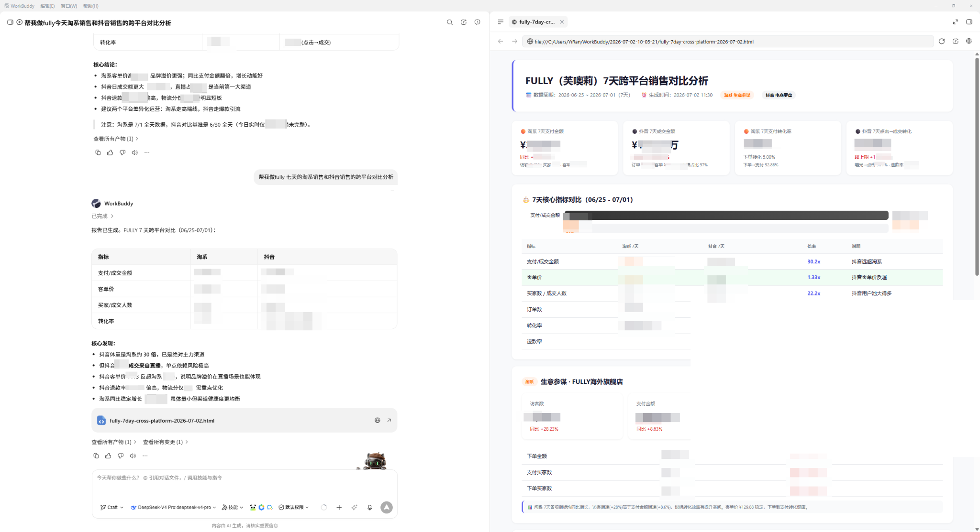
Task: Switch to the fully-7day-cr... tab
Action: 537,22
